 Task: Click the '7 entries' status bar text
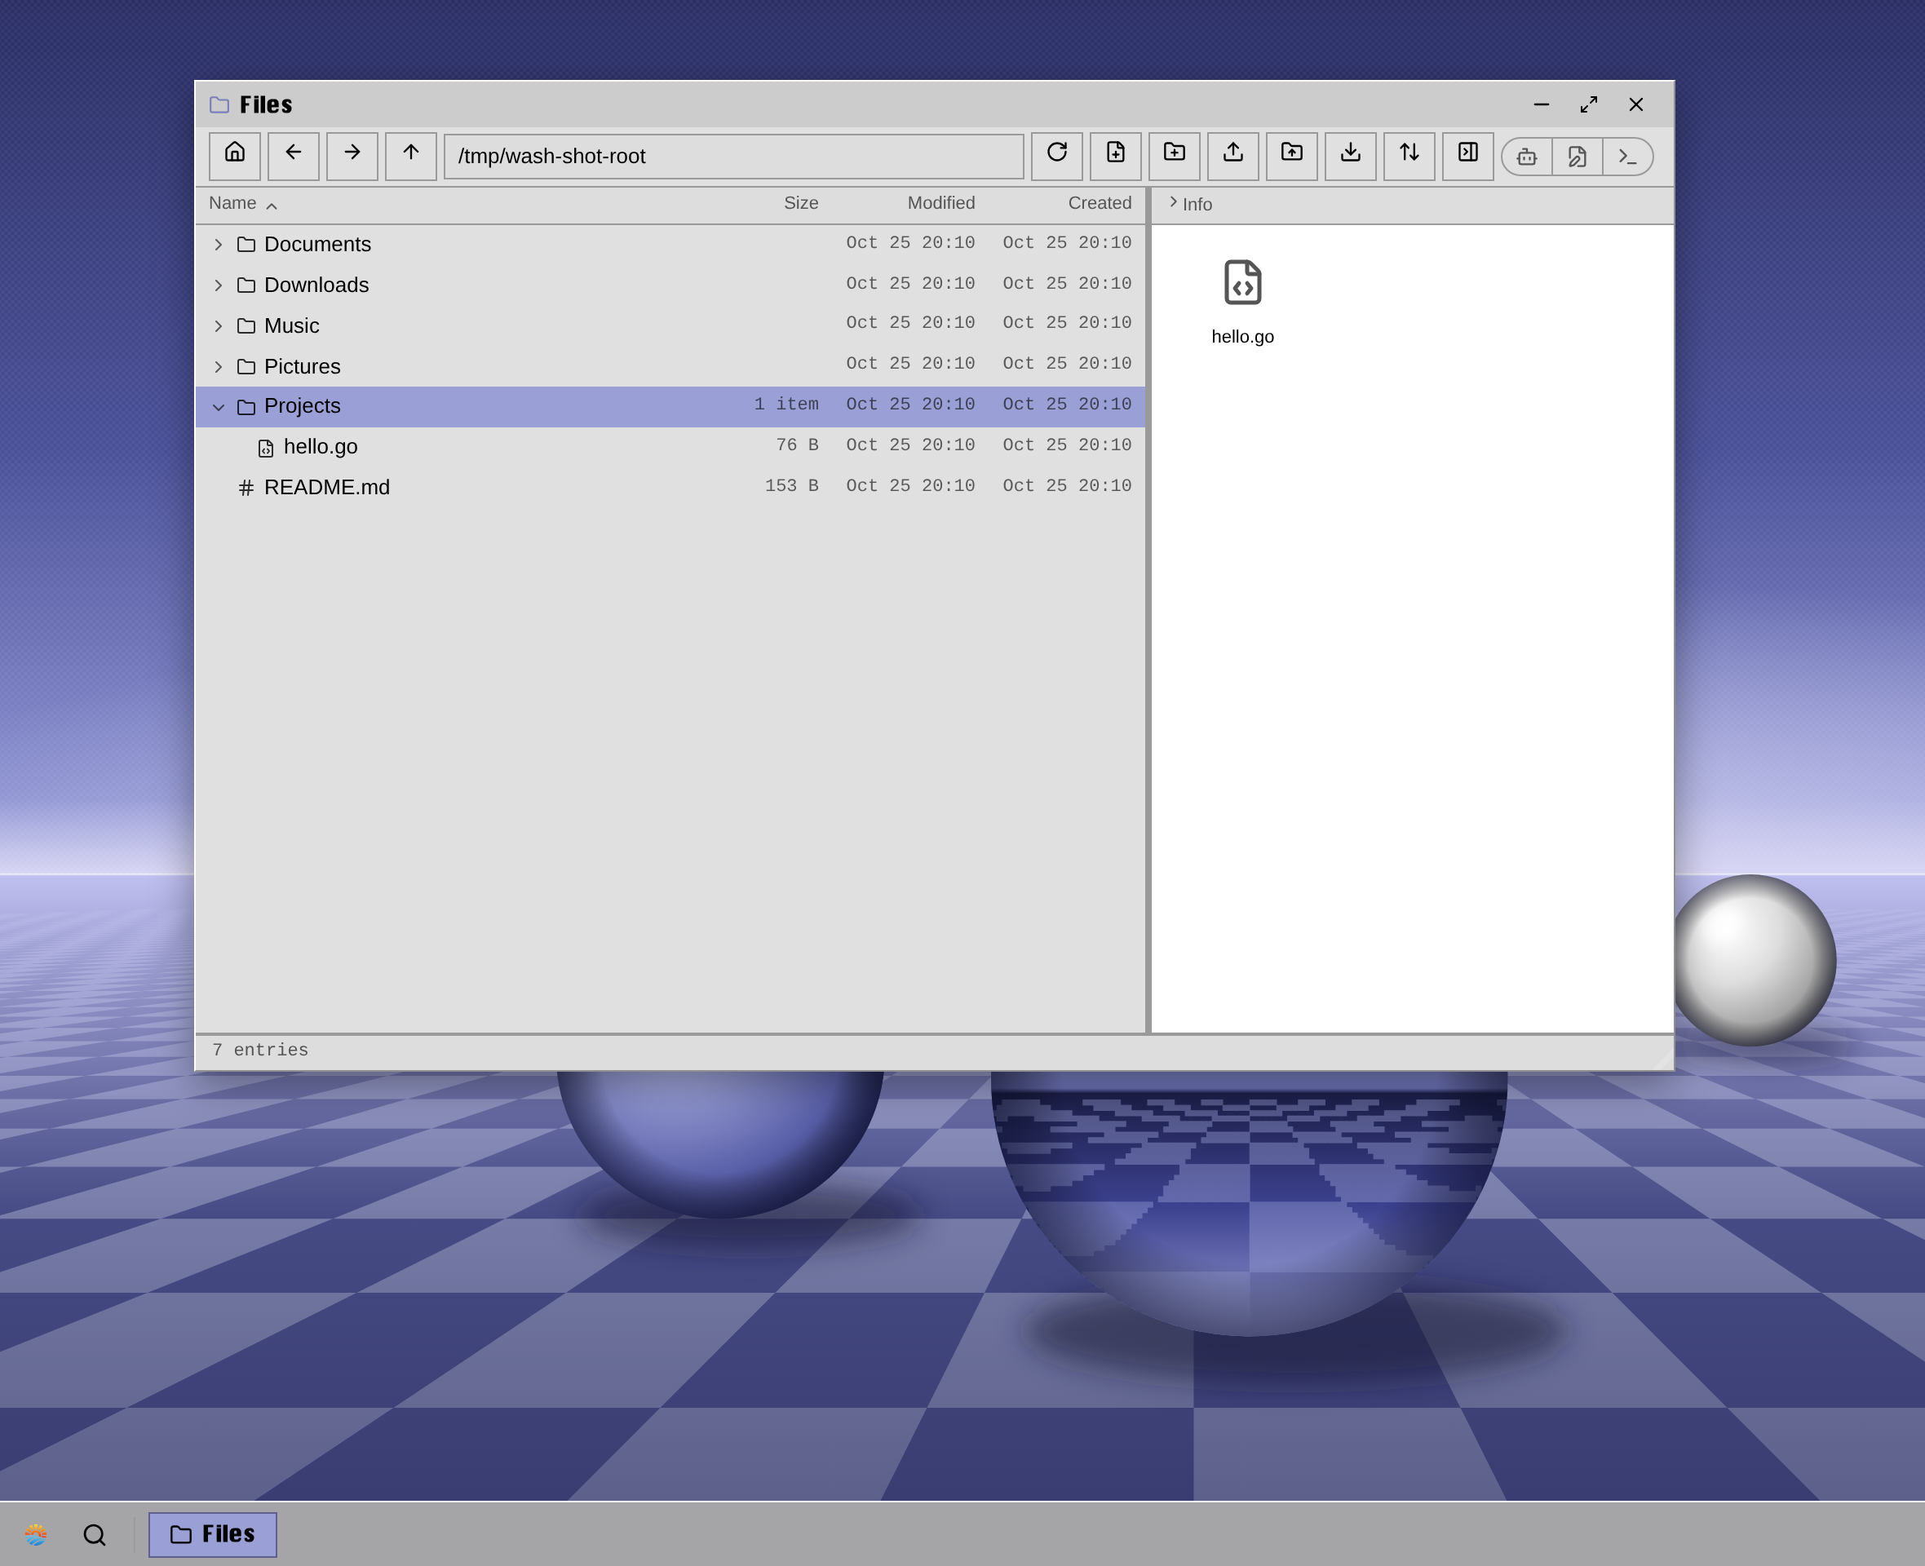click(x=260, y=1050)
